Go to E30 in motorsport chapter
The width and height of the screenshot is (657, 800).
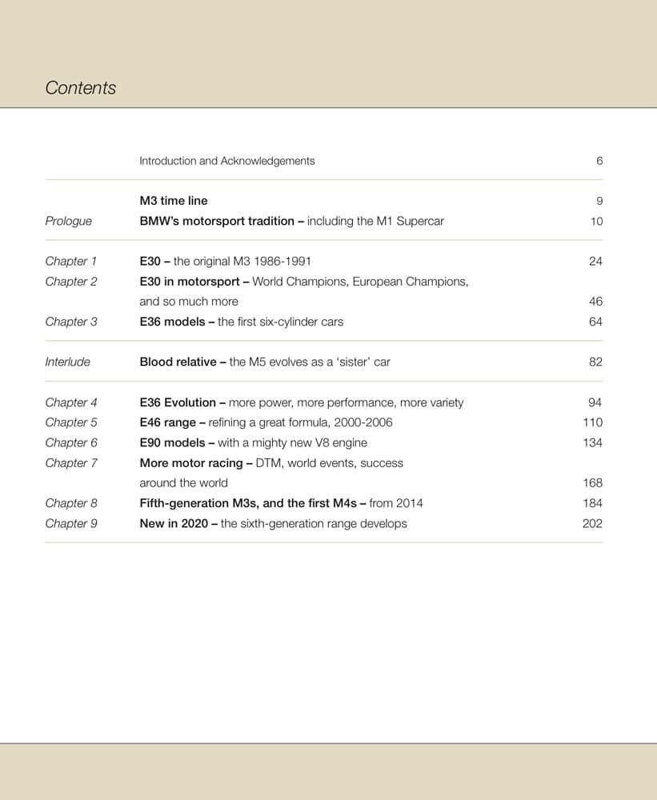303,282
